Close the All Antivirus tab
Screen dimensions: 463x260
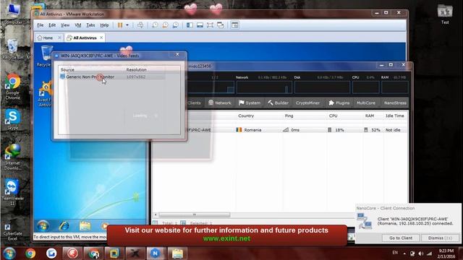coord(101,38)
